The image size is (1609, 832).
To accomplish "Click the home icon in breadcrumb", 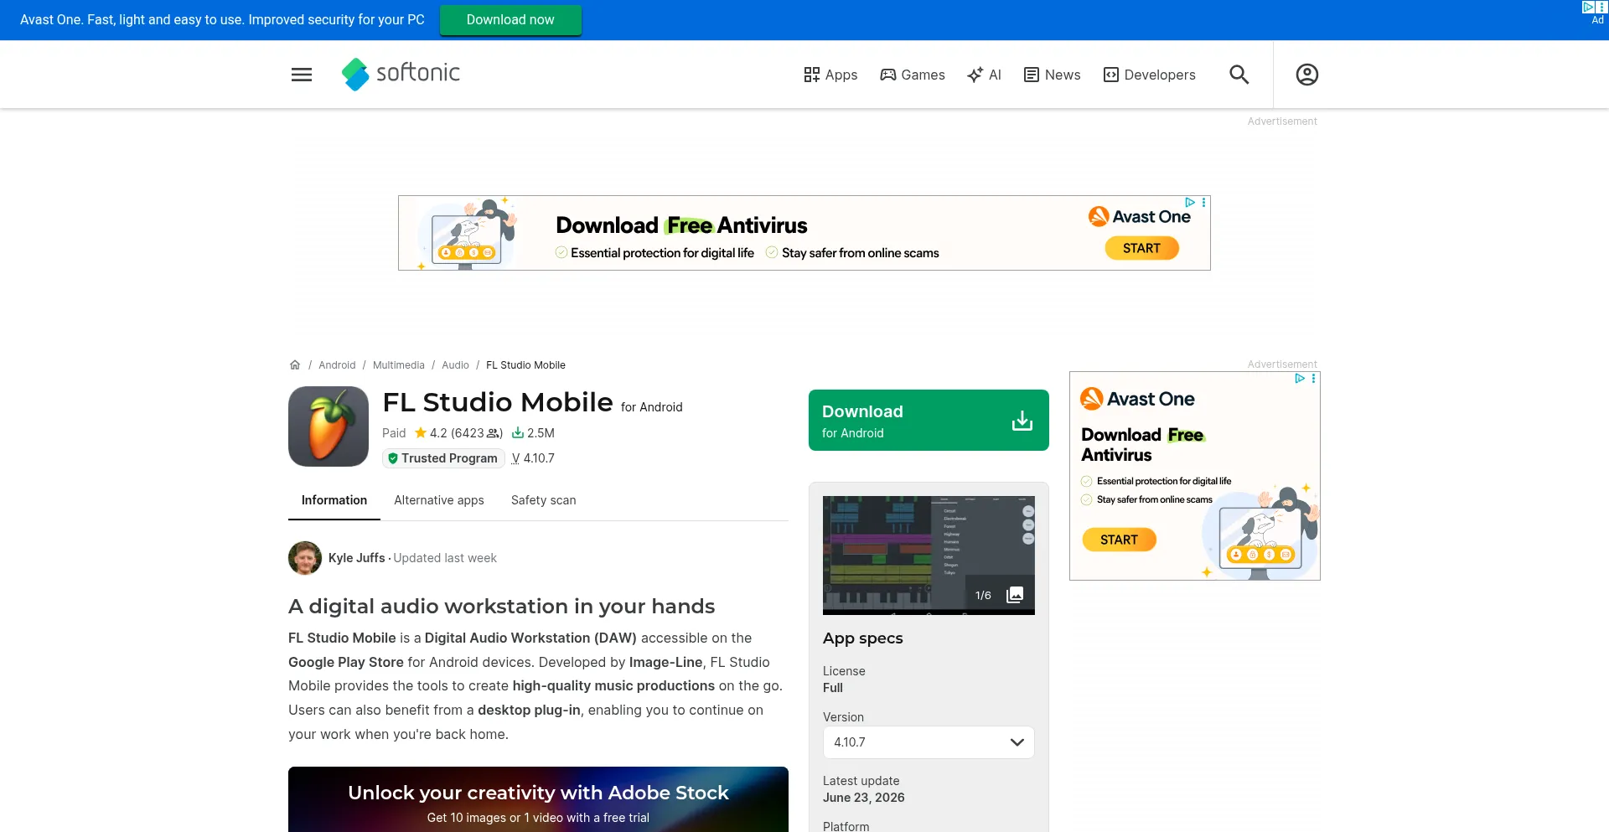I will click(295, 365).
